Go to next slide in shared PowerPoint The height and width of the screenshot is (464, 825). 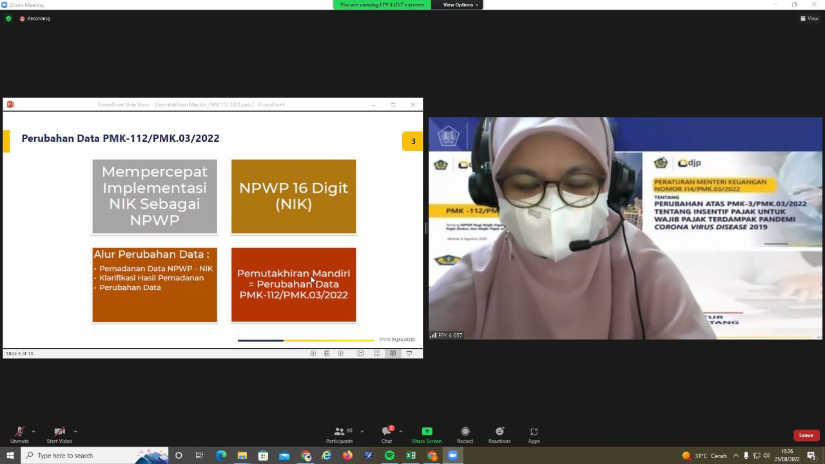tap(341, 354)
